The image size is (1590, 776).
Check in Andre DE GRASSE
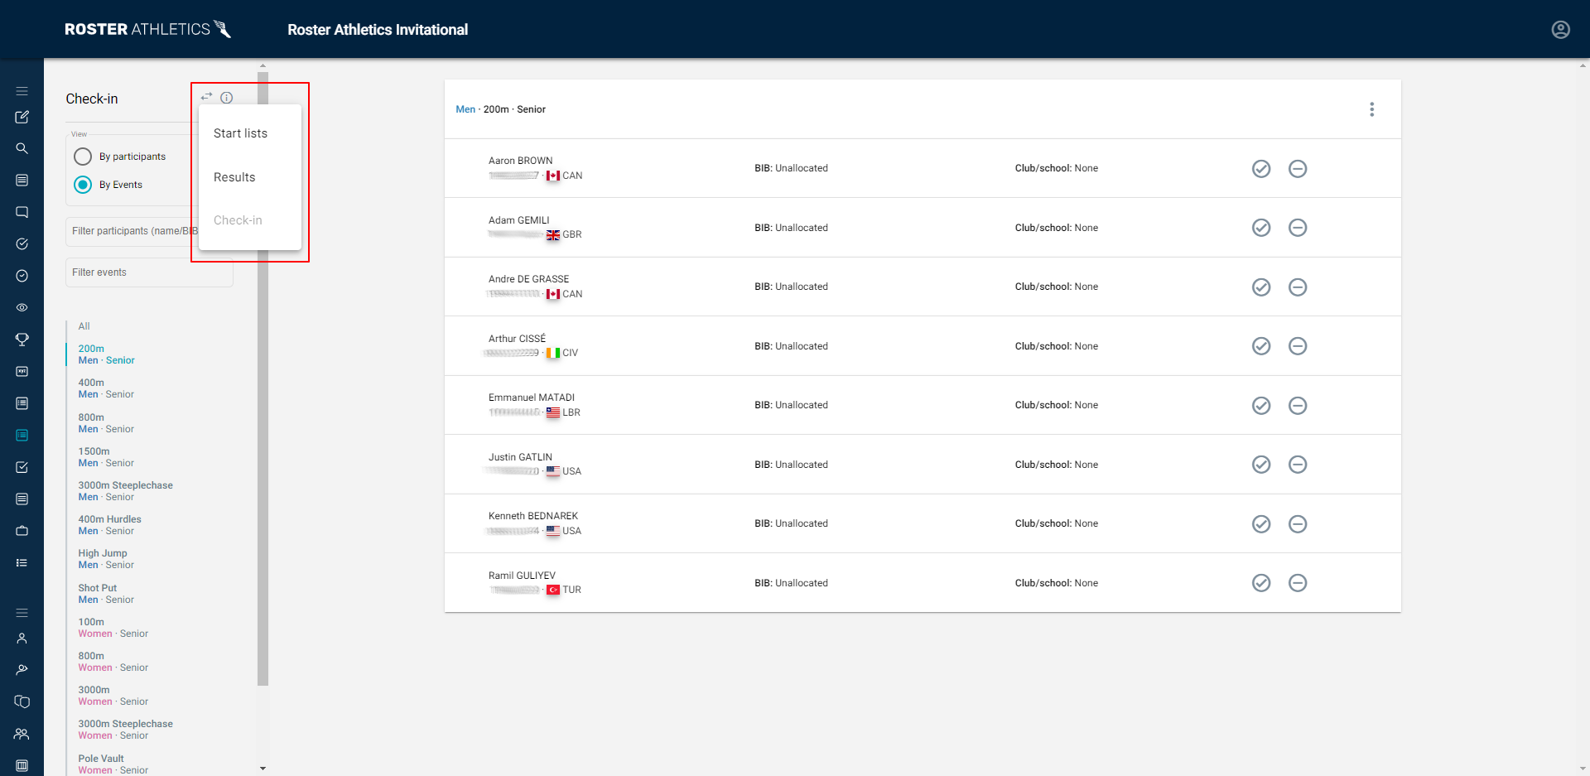click(x=1261, y=287)
